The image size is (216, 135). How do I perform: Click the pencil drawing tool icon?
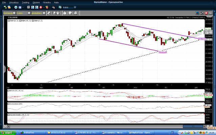pos(49,13)
